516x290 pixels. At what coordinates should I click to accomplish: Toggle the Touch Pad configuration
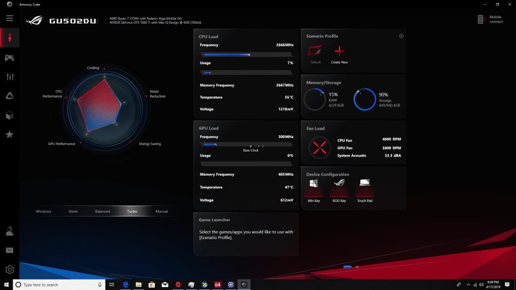tap(365, 191)
